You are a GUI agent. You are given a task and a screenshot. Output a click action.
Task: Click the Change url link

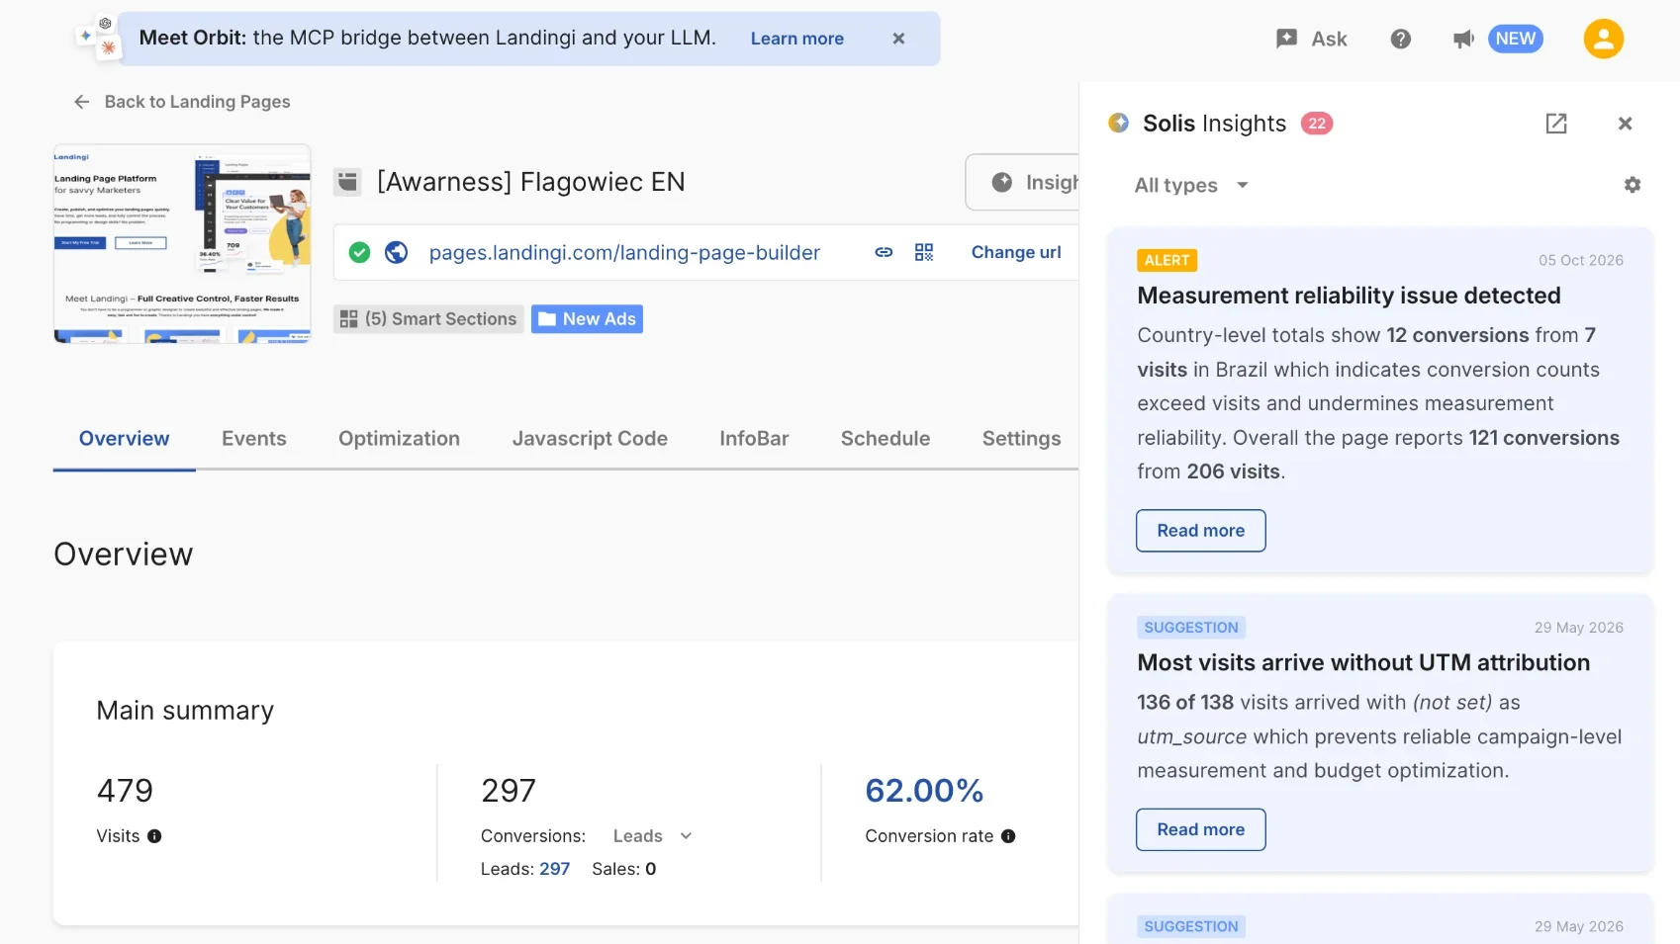point(1016,252)
